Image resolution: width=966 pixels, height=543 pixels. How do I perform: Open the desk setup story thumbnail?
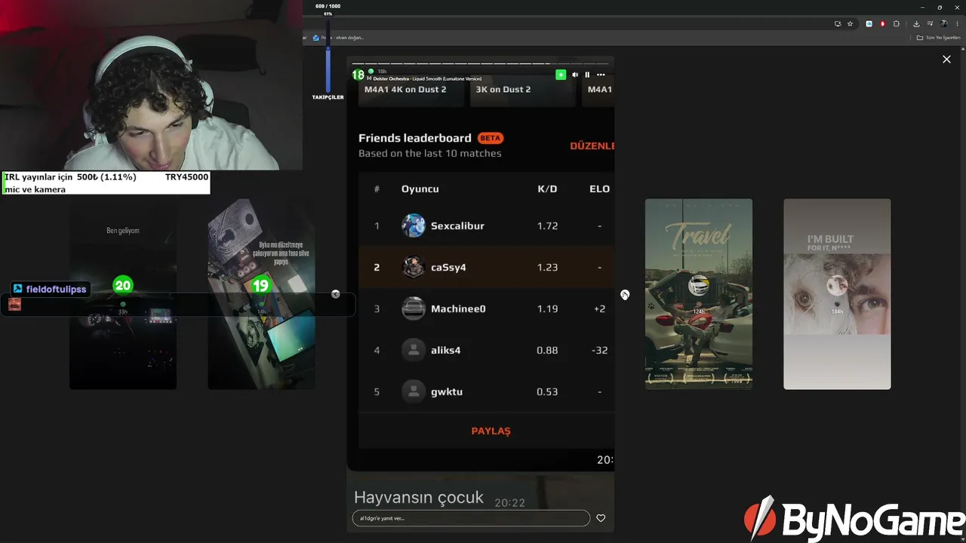click(261, 294)
